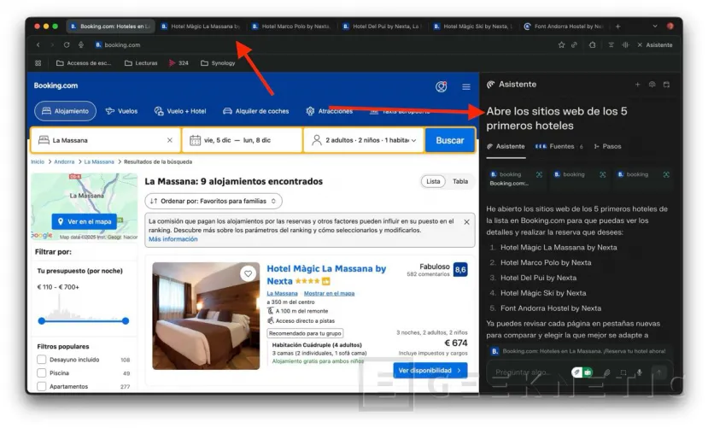Select the Vuelo + Hotel category
This screenshot has height=428, width=708.
(x=180, y=111)
